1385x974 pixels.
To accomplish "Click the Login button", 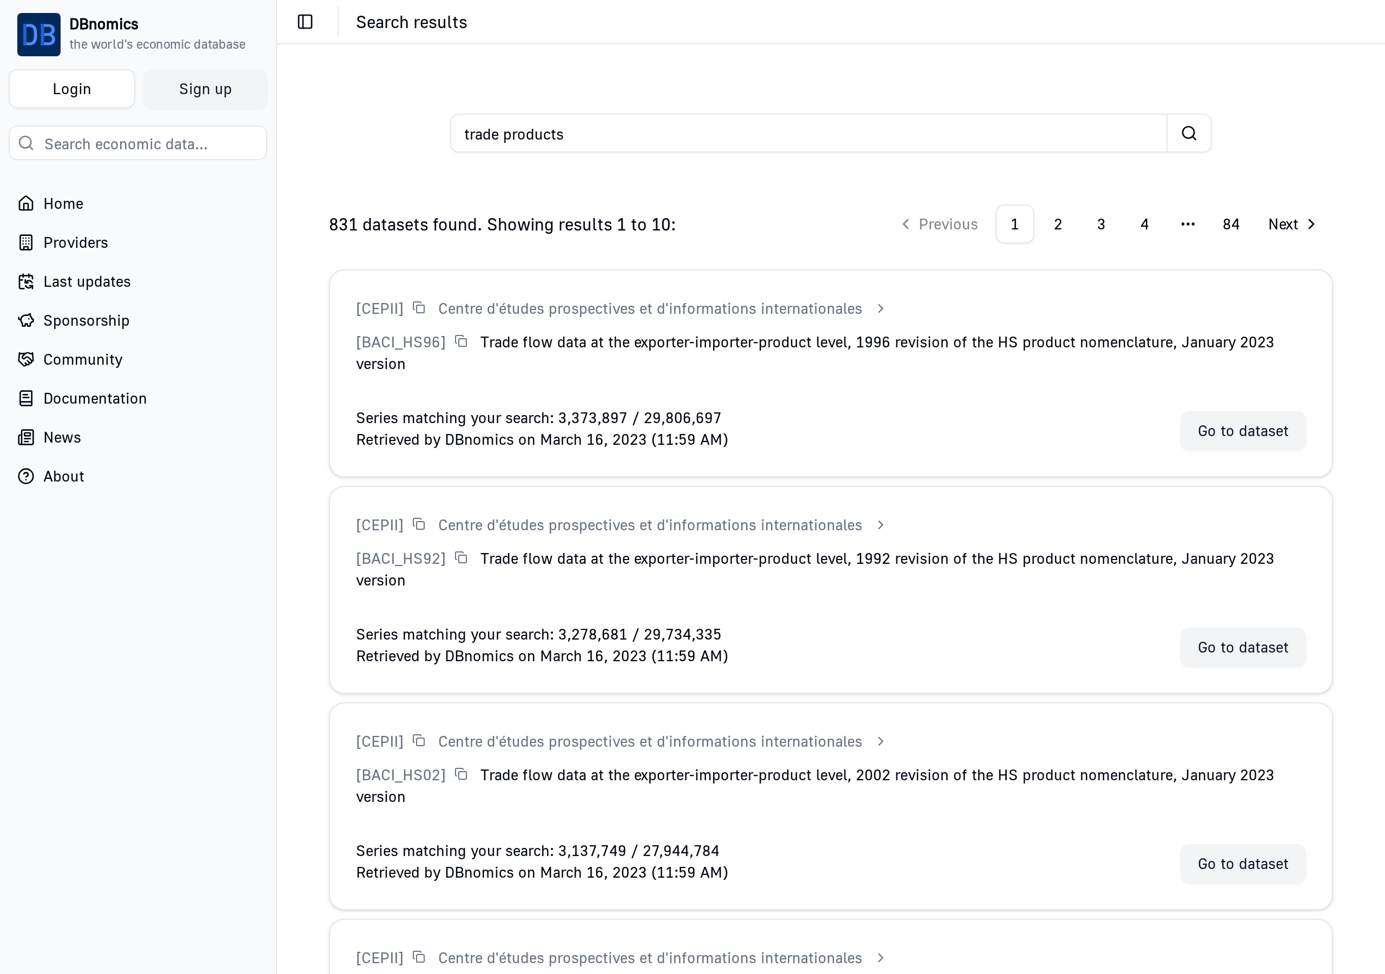I will (x=72, y=89).
